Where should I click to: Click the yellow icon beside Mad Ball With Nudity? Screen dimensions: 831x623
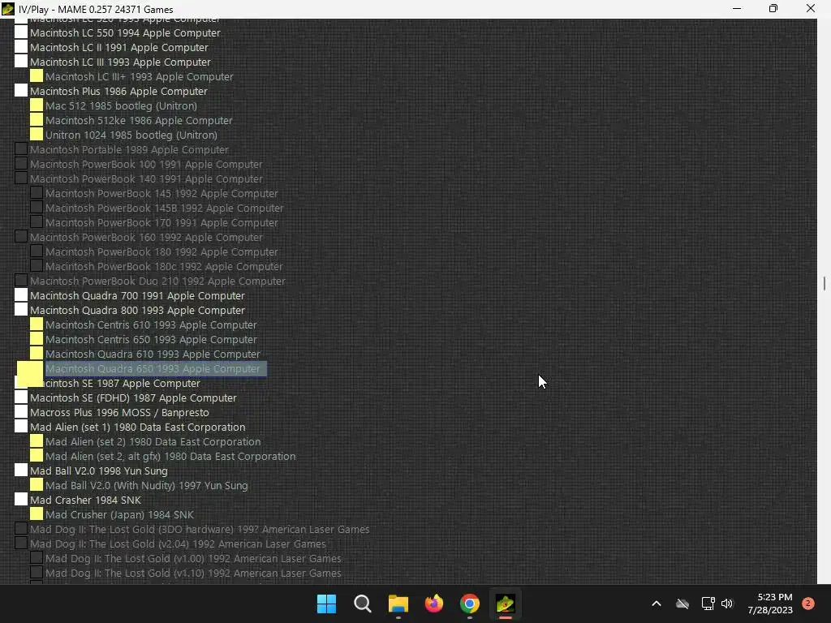[x=37, y=485]
